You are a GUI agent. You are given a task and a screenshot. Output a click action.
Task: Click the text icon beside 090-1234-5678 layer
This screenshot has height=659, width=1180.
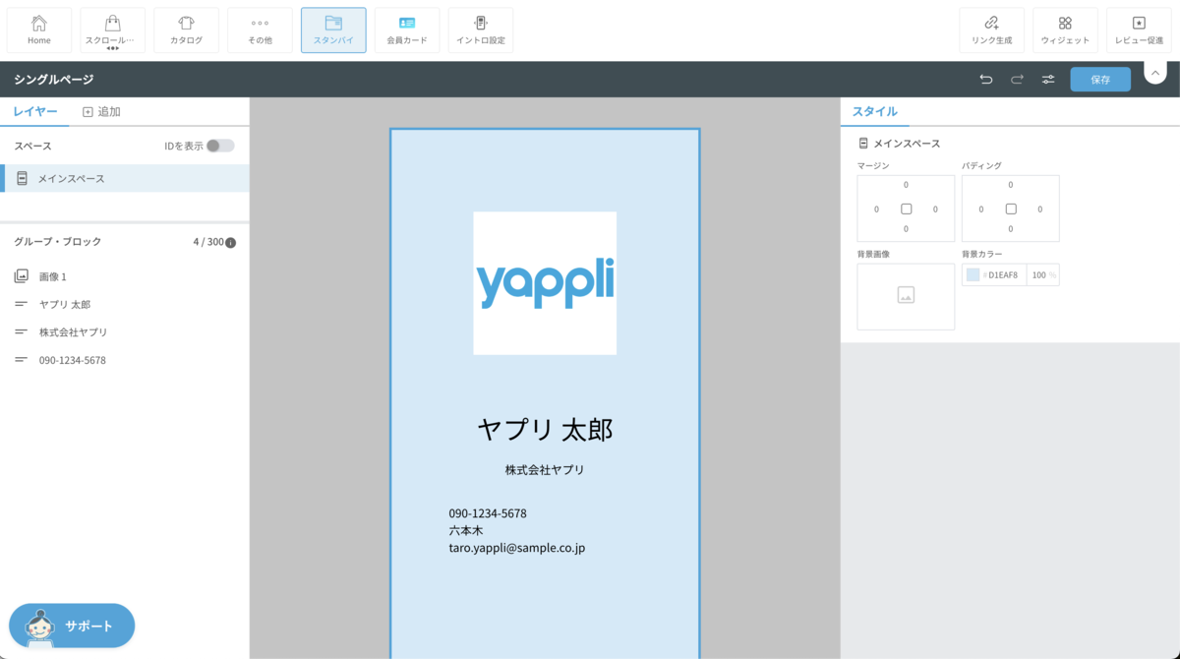pyautogui.click(x=22, y=360)
